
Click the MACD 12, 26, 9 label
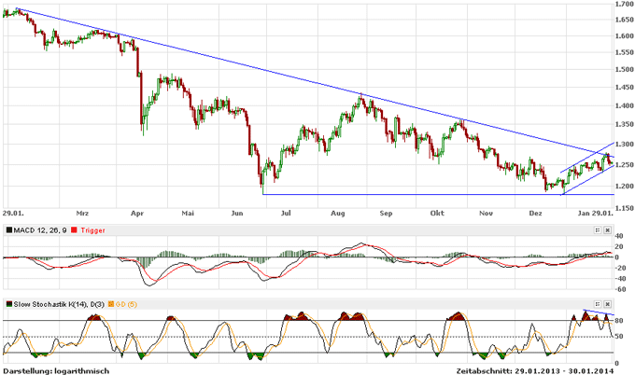(40, 229)
